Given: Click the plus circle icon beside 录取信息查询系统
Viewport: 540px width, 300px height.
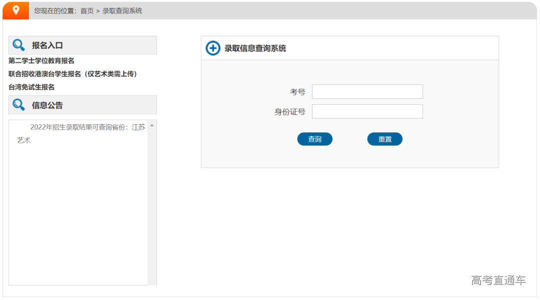Looking at the screenshot, I should [213, 48].
